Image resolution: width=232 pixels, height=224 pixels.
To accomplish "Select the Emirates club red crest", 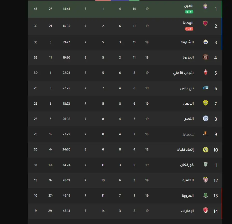I will click(x=206, y=210).
